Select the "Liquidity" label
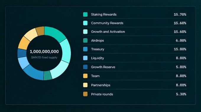The height and width of the screenshot is (112, 201). pos(98,58)
